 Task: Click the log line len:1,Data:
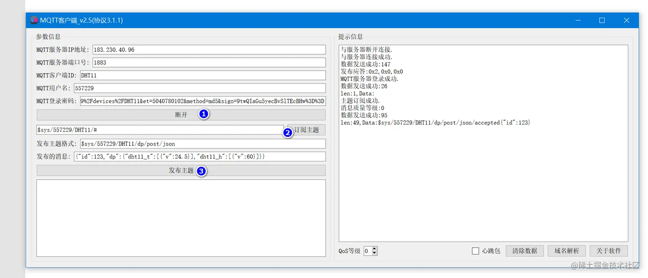tap(358, 93)
